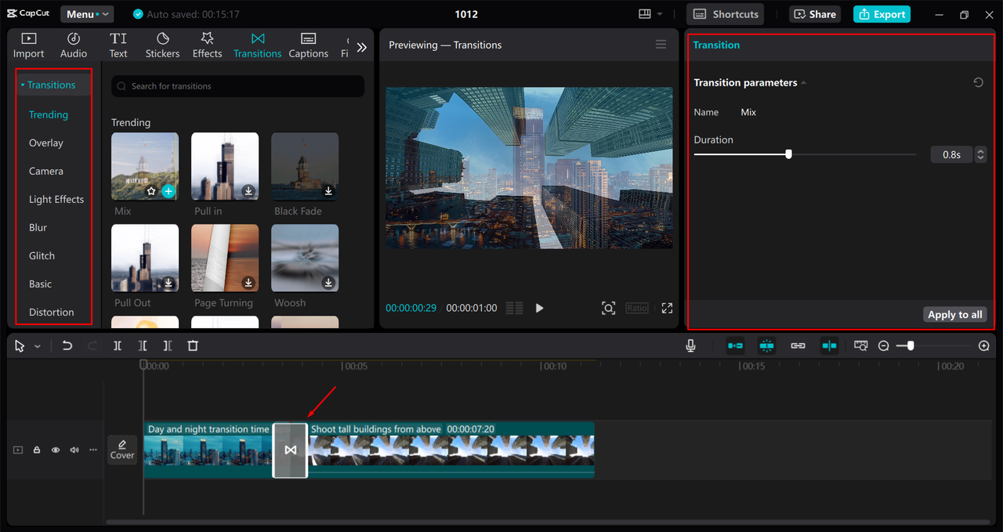Reset transition parameters
Image resolution: width=1003 pixels, height=532 pixels.
(978, 82)
